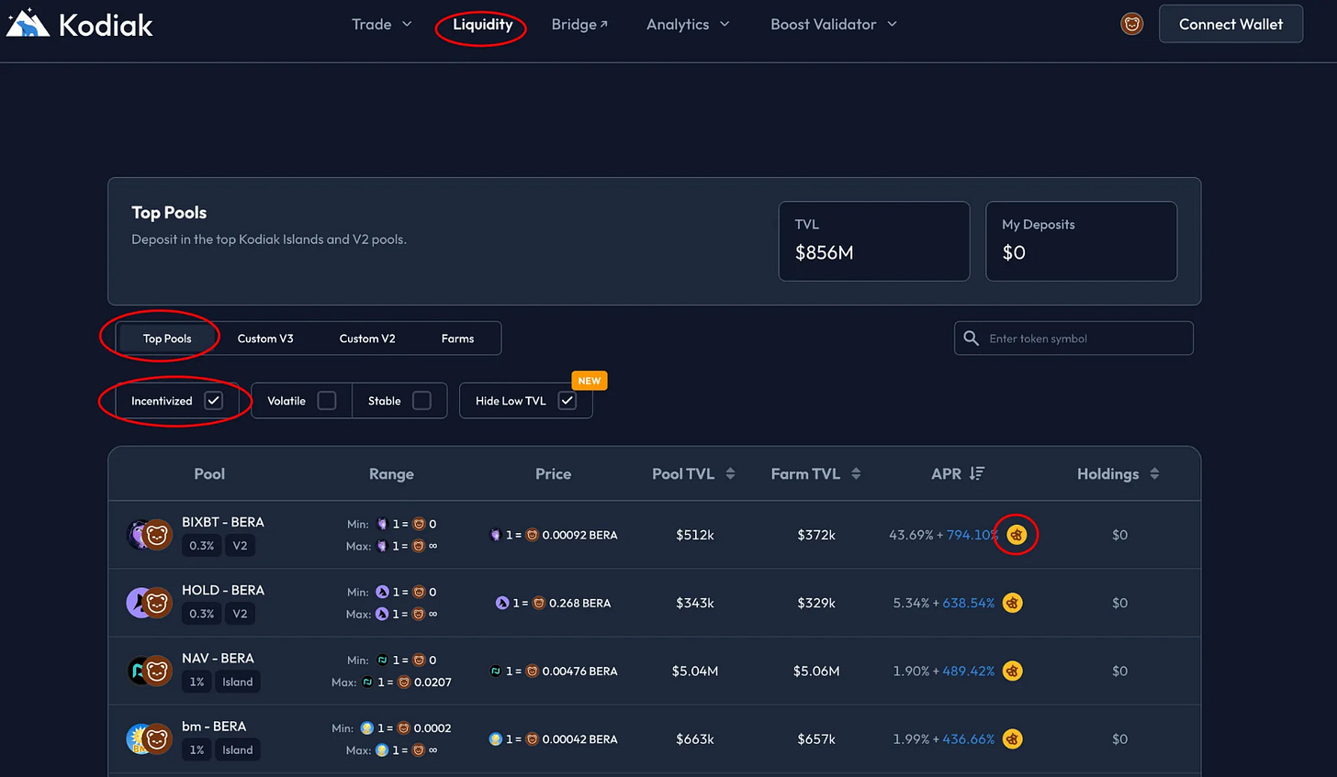Open the Liquidity nav item
Viewport: 1337px width, 777px height.
[x=483, y=25]
